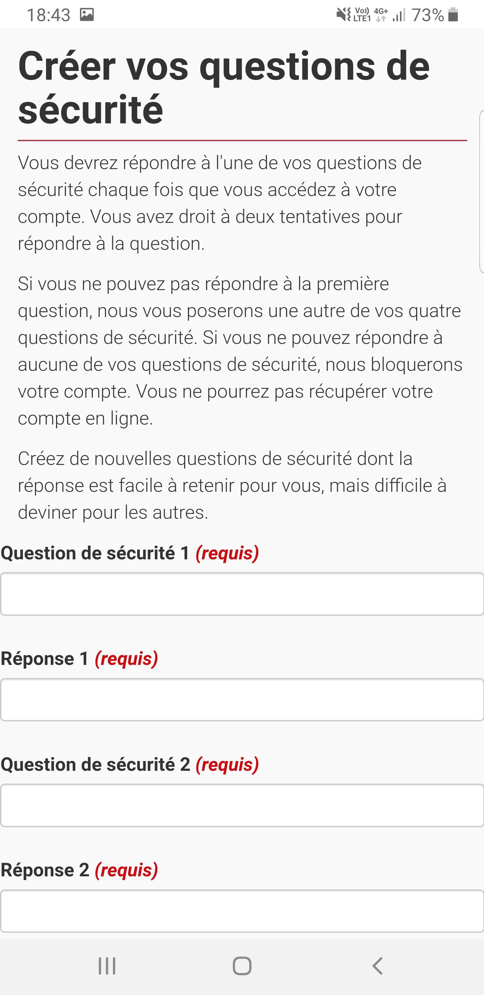The image size is (484, 995).
Task: Go back using the navigation bar arrow
Action: (x=377, y=966)
